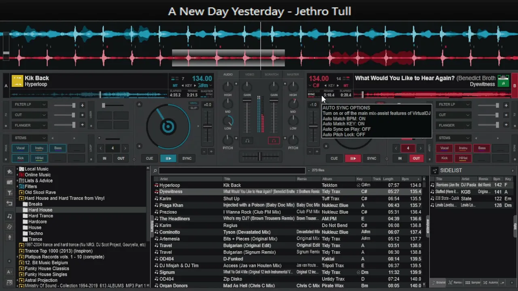The height and width of the screenshot is (291, 518).
Task: Click the Local Music folder icon
Action: click(x=21, y=169)
